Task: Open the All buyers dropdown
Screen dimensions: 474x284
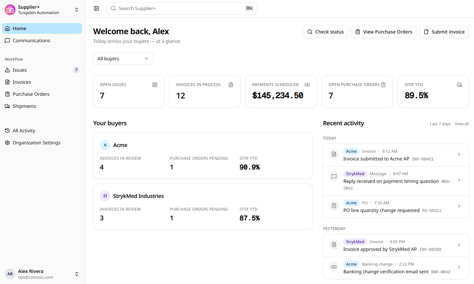Action: pyautogui.click(x=123, y=59)
